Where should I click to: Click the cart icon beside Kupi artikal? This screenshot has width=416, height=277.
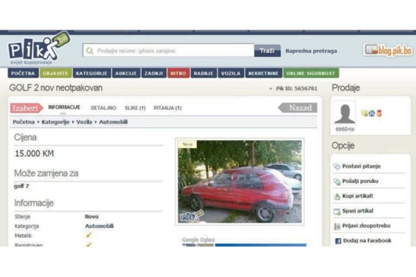[x=337, y=197]
